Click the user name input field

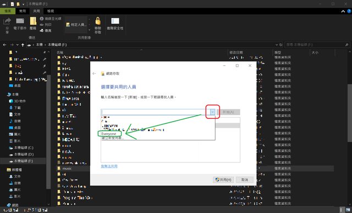(155, 112)
